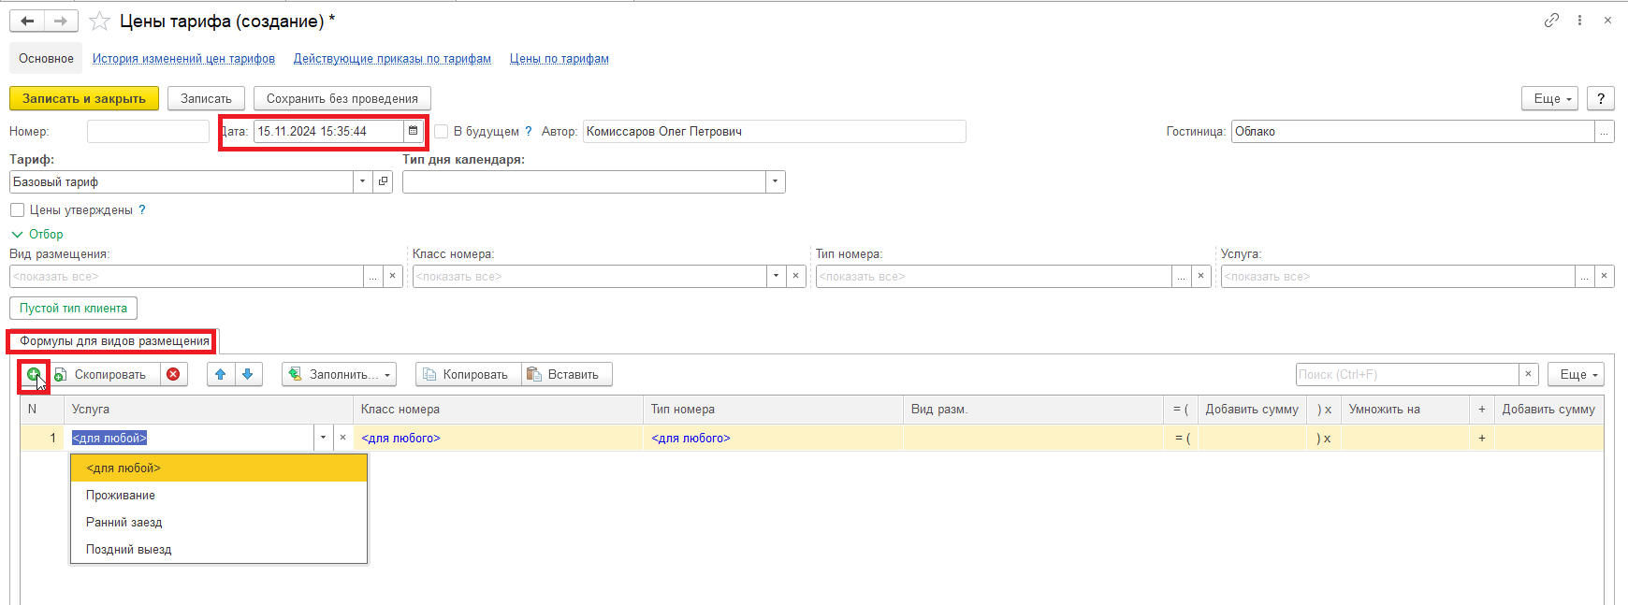Click the Записать button
This screenshot has height=605, width=1628.
tap(206, 99)
